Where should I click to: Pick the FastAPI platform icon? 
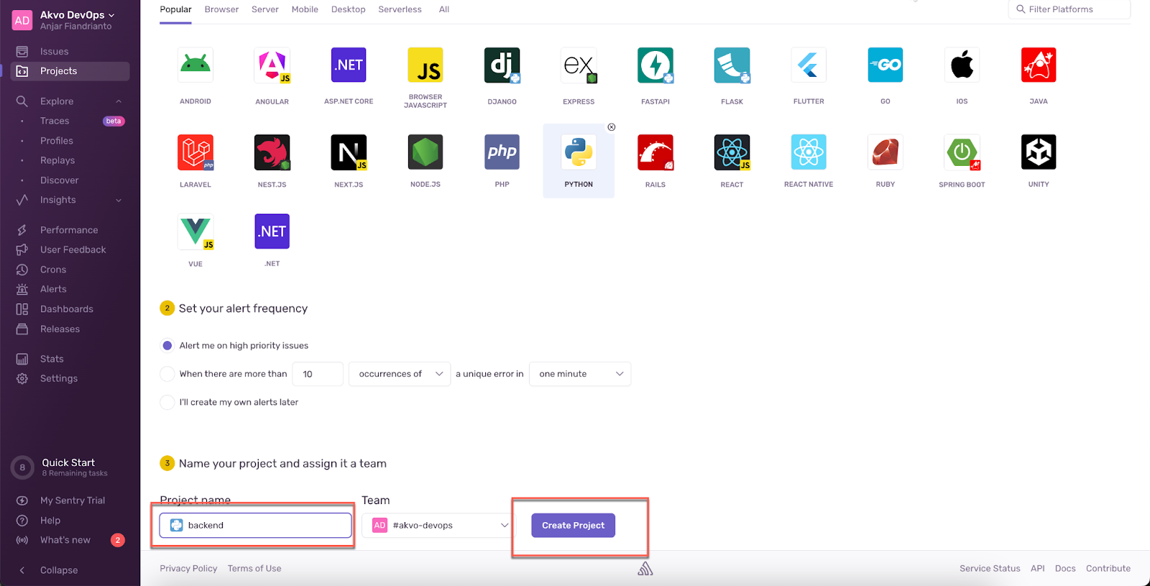click(655, 65)
